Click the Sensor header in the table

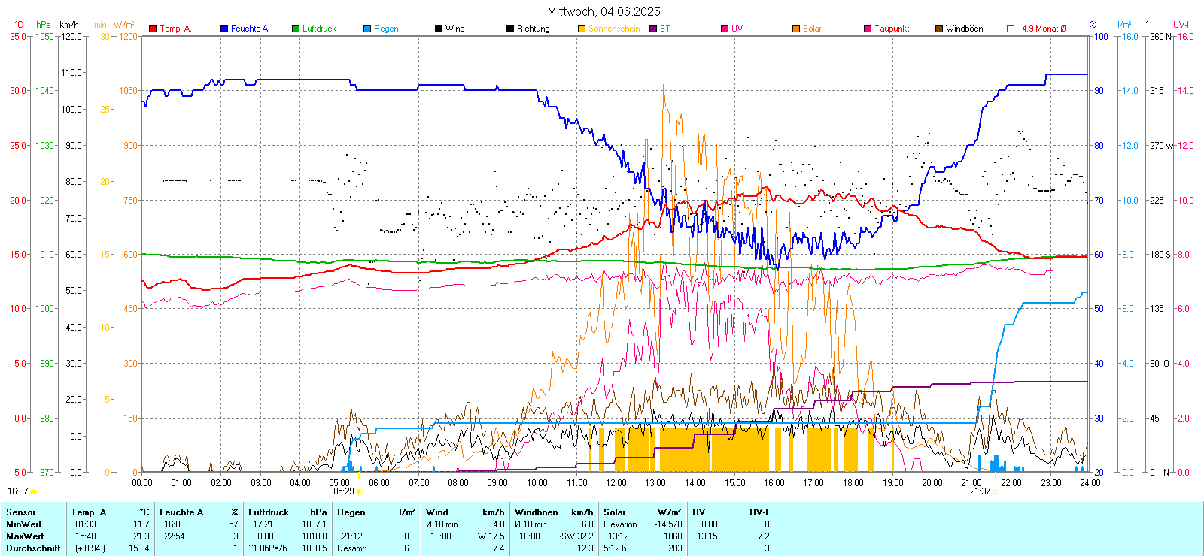pos(21,512)
